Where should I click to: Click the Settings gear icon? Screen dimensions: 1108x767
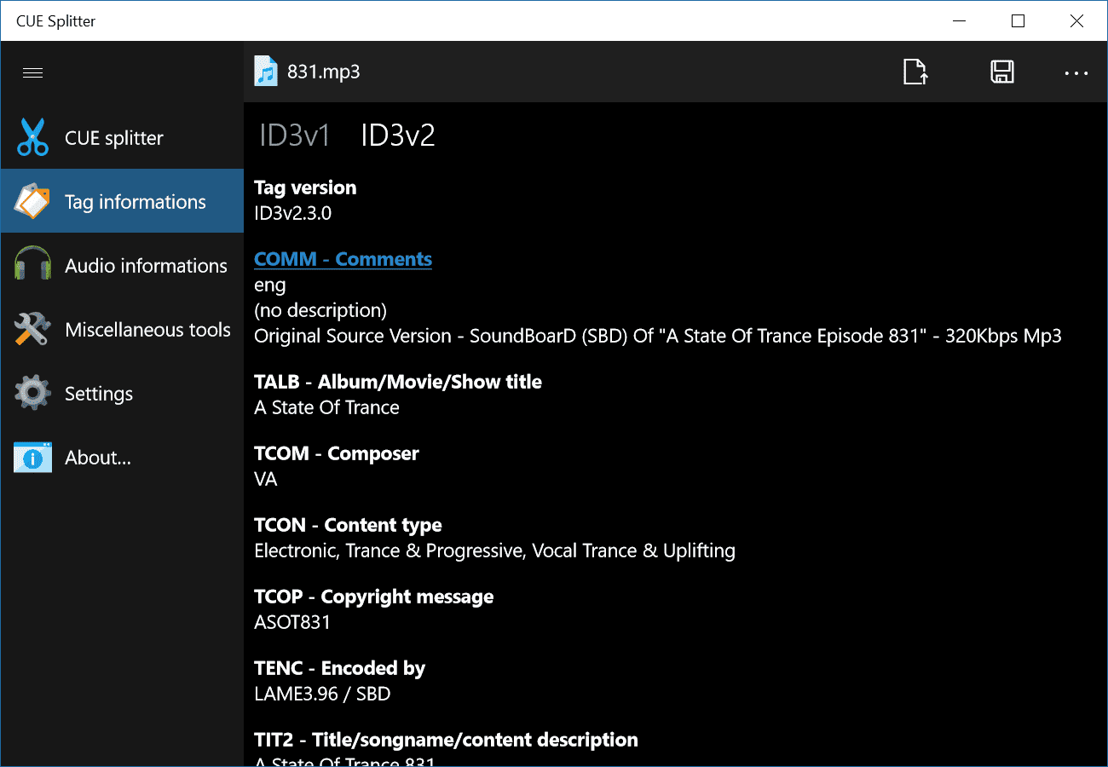(32, 393)
